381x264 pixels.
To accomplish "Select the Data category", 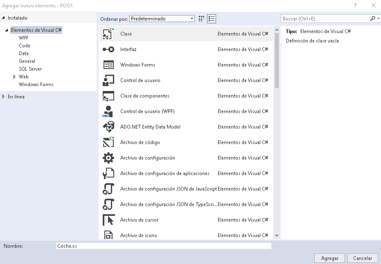I will (24, 53).
